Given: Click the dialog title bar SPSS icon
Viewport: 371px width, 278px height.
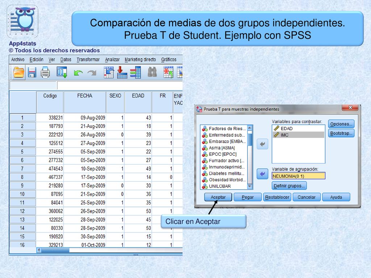Looking at the screenshot, I should click(199, 109).
